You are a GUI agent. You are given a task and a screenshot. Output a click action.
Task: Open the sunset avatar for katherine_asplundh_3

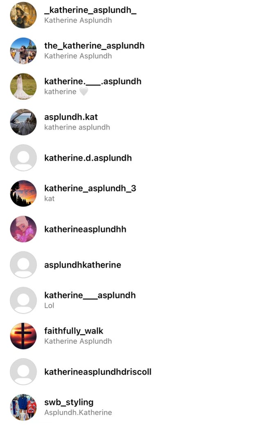[x=23, y=193]
